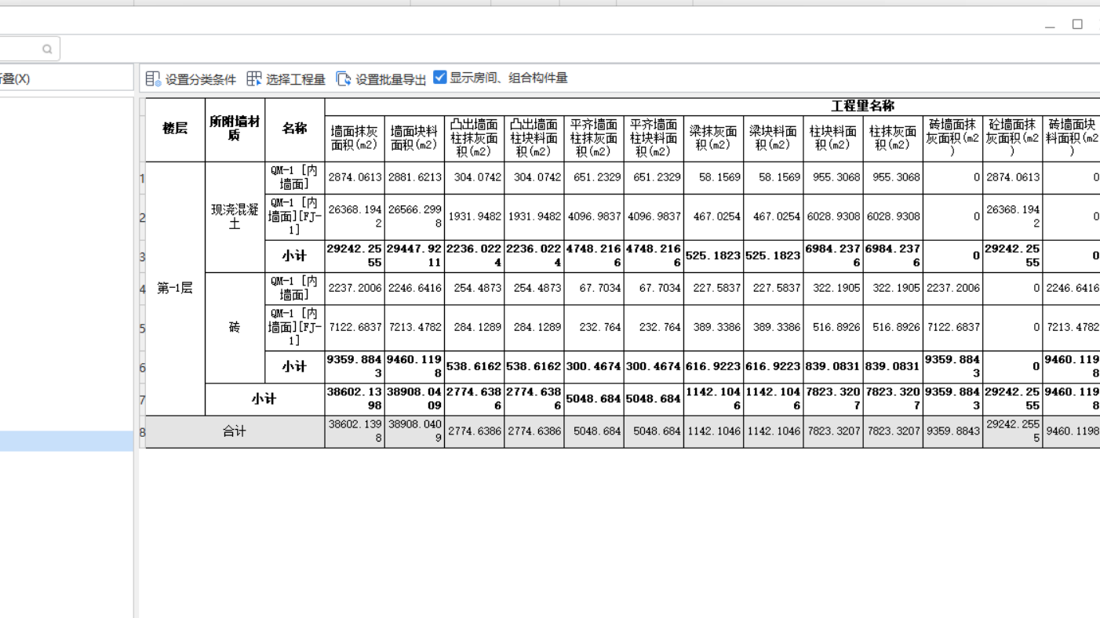The height and width of the screenshot is (618, 1100).
Task: Click QM-1 [内墙面][FJ-1] name cell in row 2
Action: (x=294, y=216)
